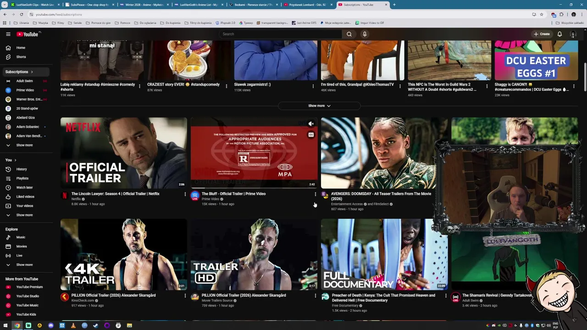This screenshot has height=330, width=587.
Task: Open The Lincoln Lawyer trailer thumbnail
Action: click(x=124, y=153)
